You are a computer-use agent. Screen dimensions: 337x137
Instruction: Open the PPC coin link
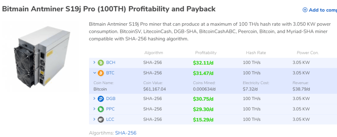tap(111, 109)
